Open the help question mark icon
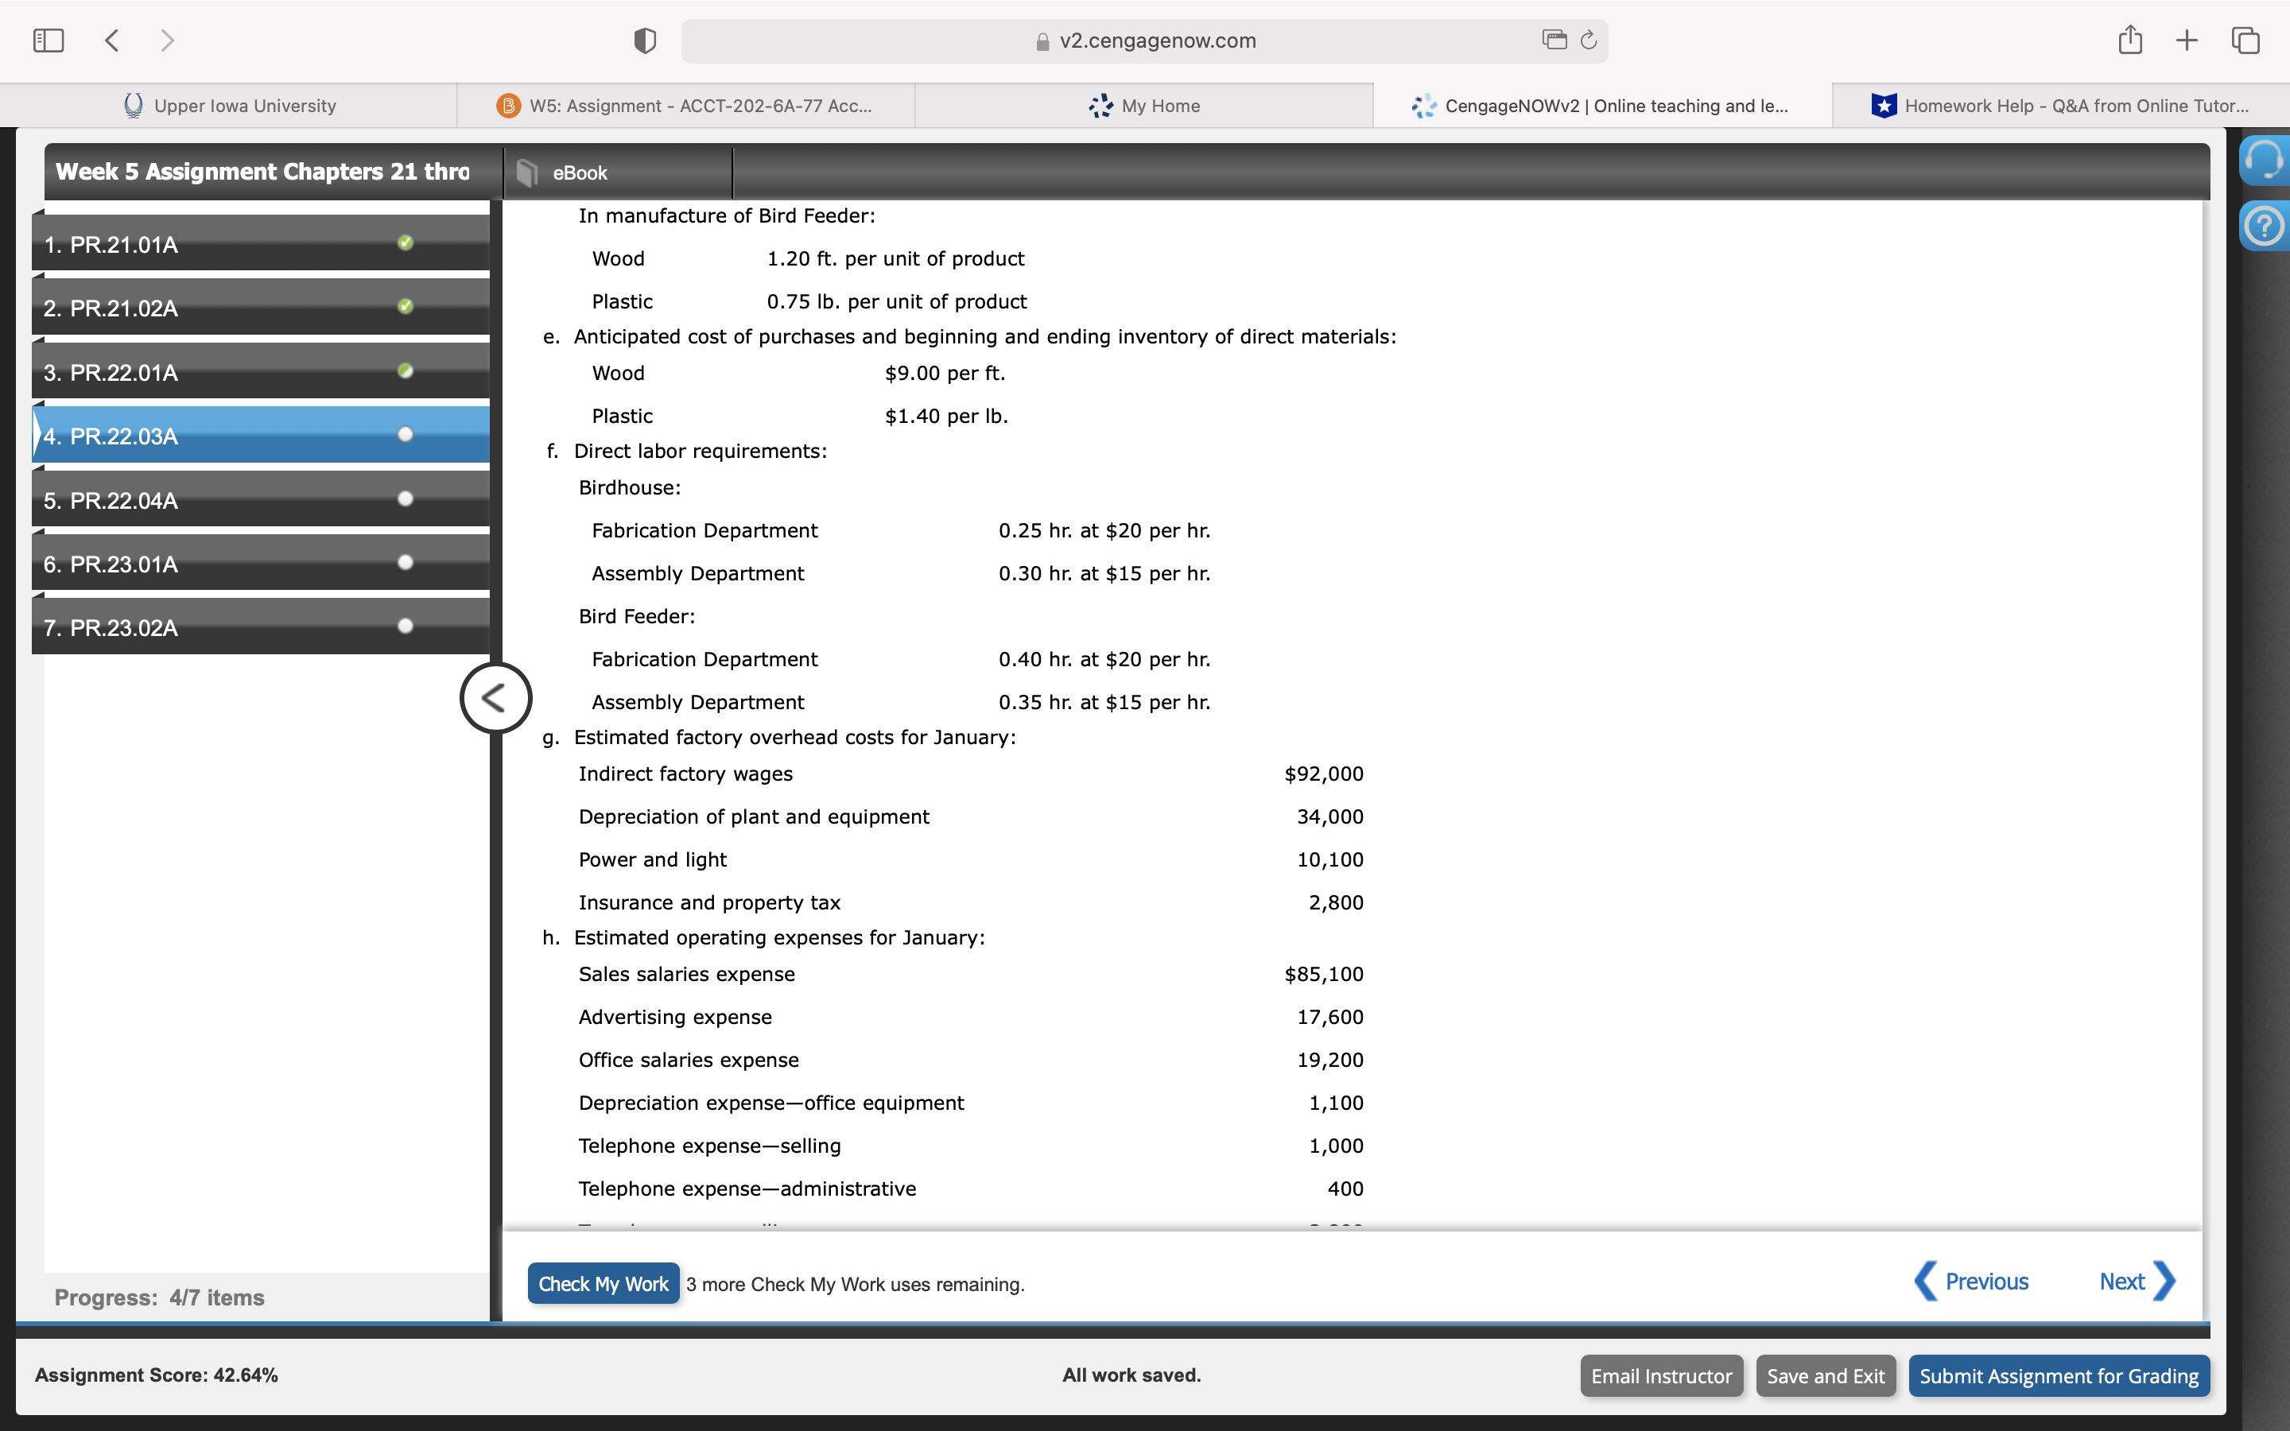The image size is (2290, 1431). click(2264, 227)
